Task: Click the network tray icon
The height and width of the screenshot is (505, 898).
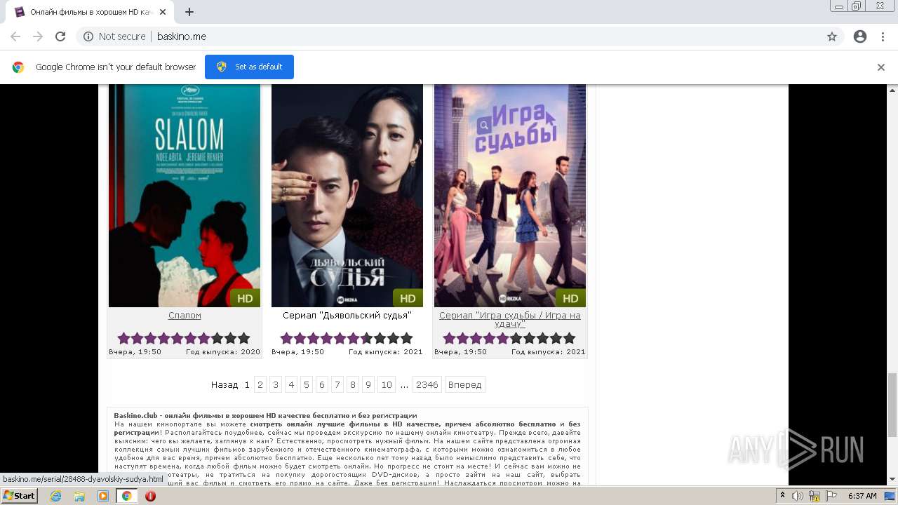Action: coord(815,496)
